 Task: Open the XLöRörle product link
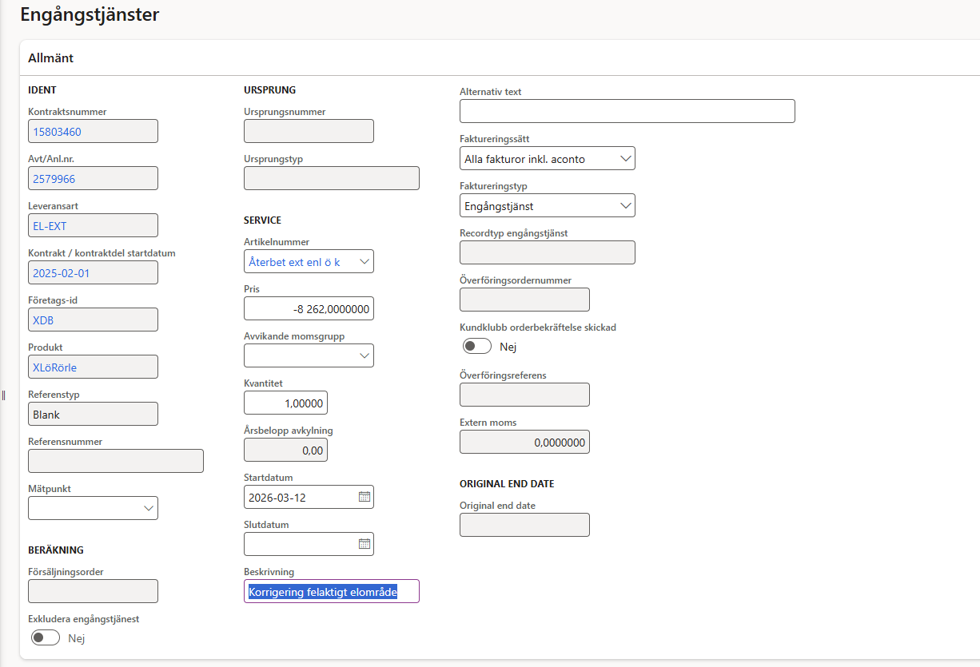pyautogui.click(x=55, y=367)
